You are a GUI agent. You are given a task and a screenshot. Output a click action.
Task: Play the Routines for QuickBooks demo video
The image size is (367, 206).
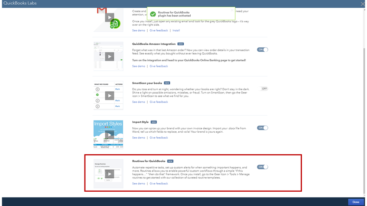(109, 174)
